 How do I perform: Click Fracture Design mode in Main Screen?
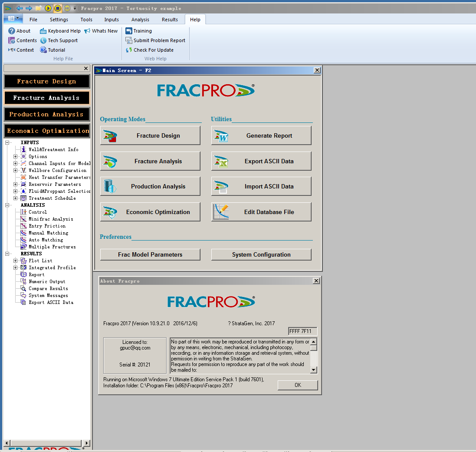[150, 135]
